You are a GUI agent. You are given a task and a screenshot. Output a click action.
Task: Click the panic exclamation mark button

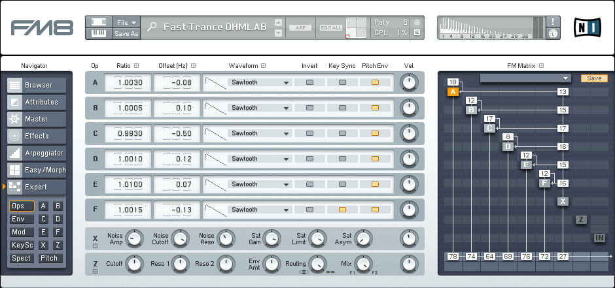[x=553, y=22]
